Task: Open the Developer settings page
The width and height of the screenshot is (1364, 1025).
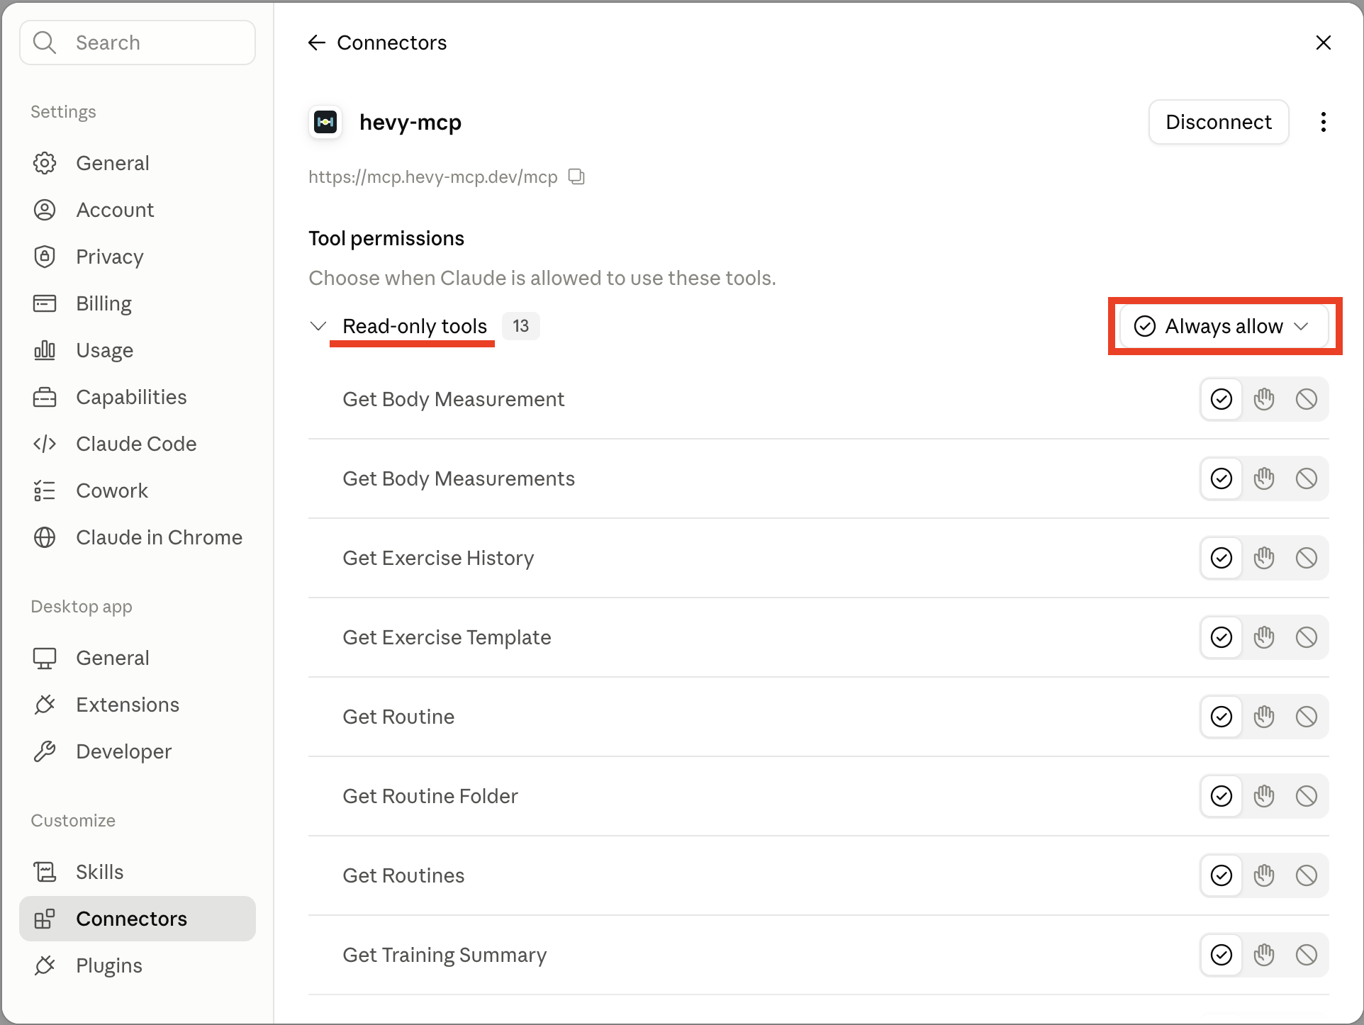Action: pyautogui.click(x=138, y=751)
